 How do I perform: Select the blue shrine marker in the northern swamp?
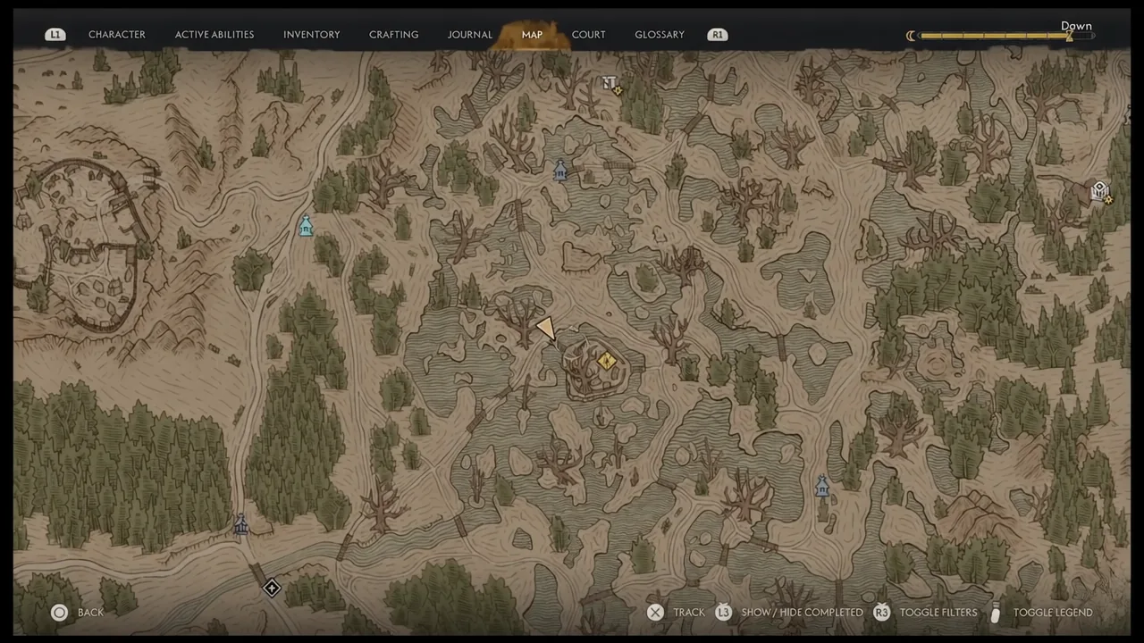pyautogui.click(x=560, y=170)
